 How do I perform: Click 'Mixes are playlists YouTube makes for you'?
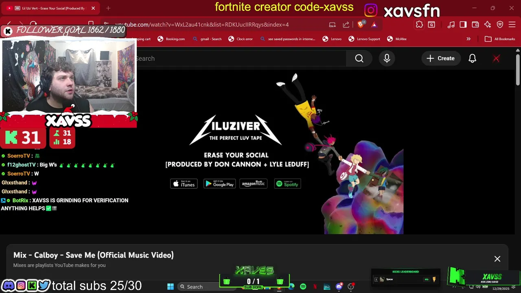click(59, 265)
